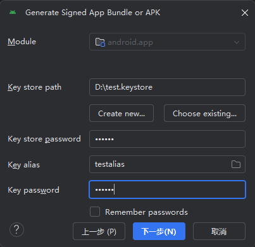Viewport: 255px width, 247px height.
Task: Click the Key store path label
Action: [34, 87]
